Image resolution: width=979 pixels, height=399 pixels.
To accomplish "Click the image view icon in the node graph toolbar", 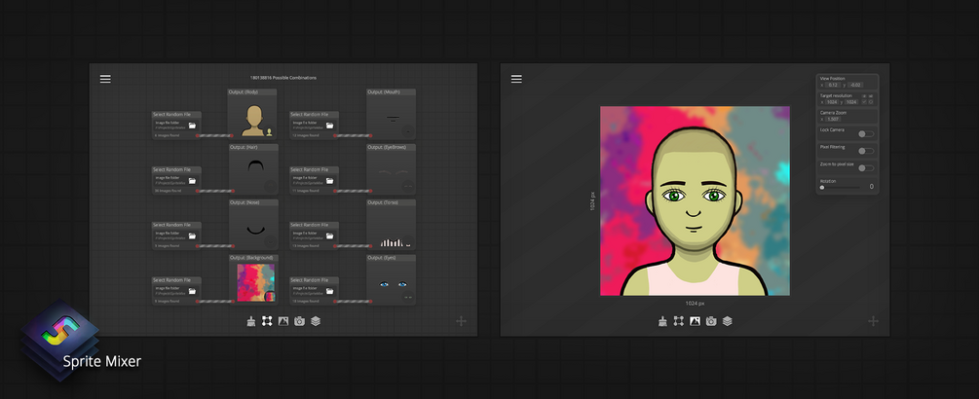I will (283, 321).
